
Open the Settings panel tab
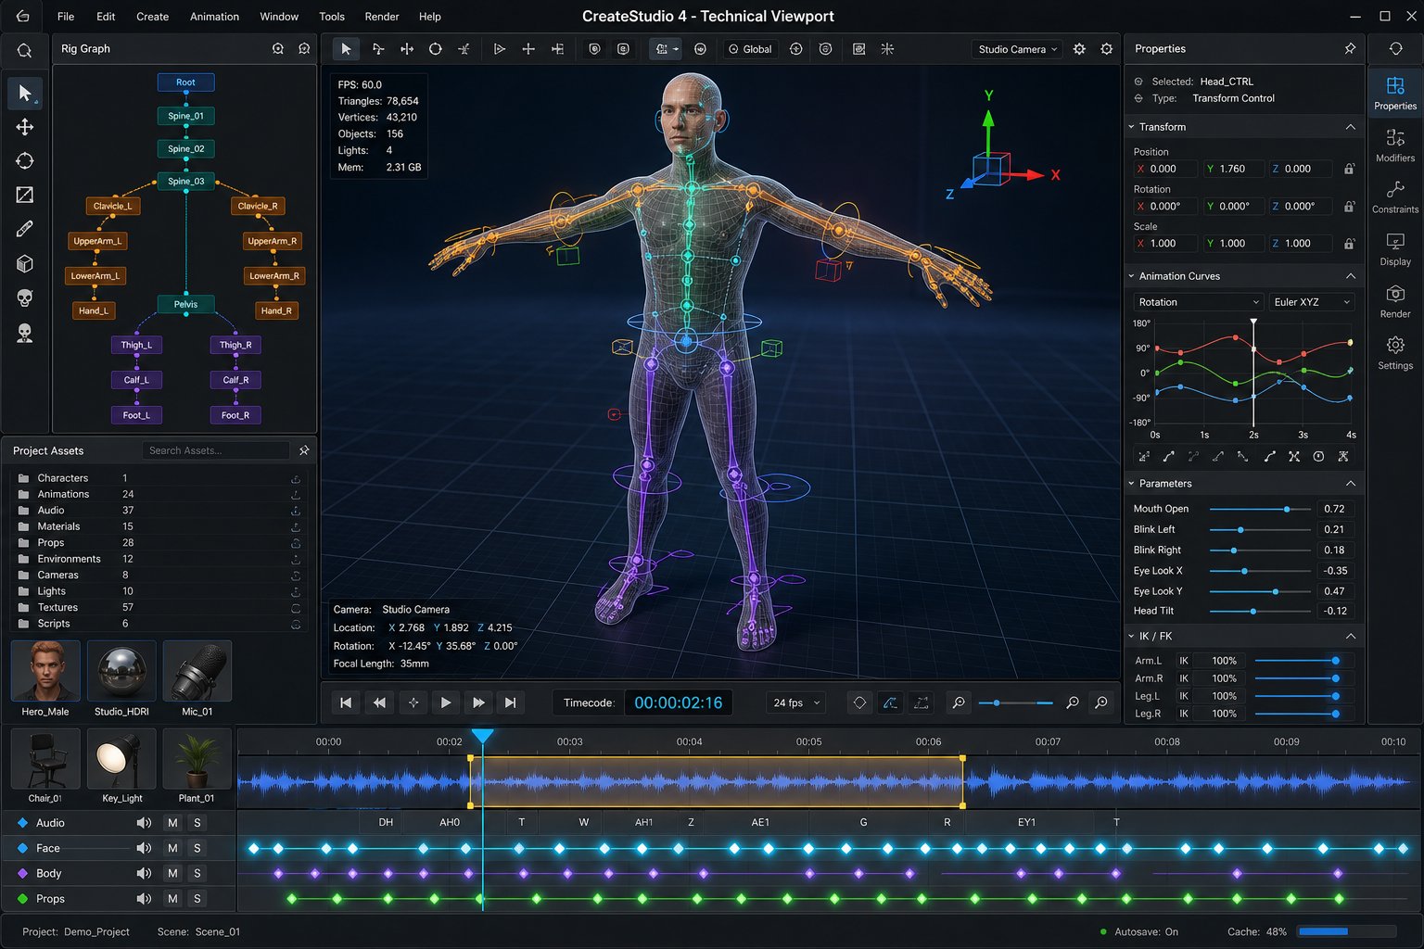point(1395,352)
